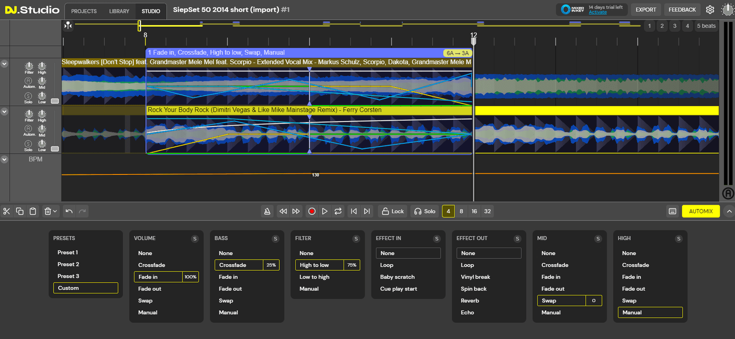Screen dimensions: 735x339
Task: Switch to the PROJECTS tab
Action: [84, 11]
